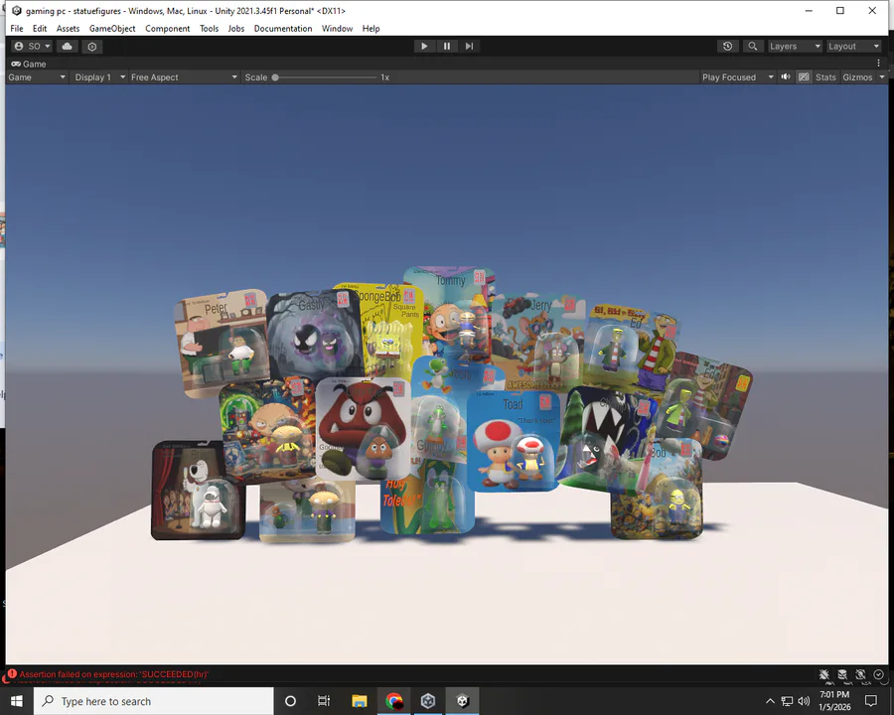Open the Documentation menu
The width and height of the screenshot is (894, 715).
[283, 29]
